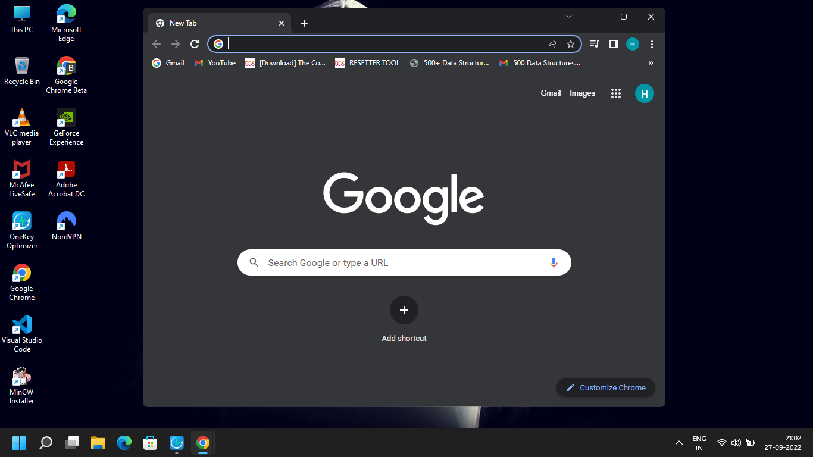Open Google account H avatar on page
Screen dimensions: 813x457
645,93
